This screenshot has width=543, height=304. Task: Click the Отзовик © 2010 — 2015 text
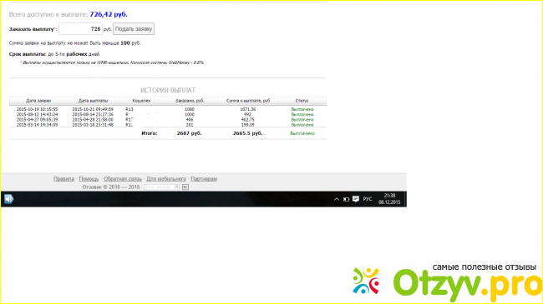tap(111, 187)
